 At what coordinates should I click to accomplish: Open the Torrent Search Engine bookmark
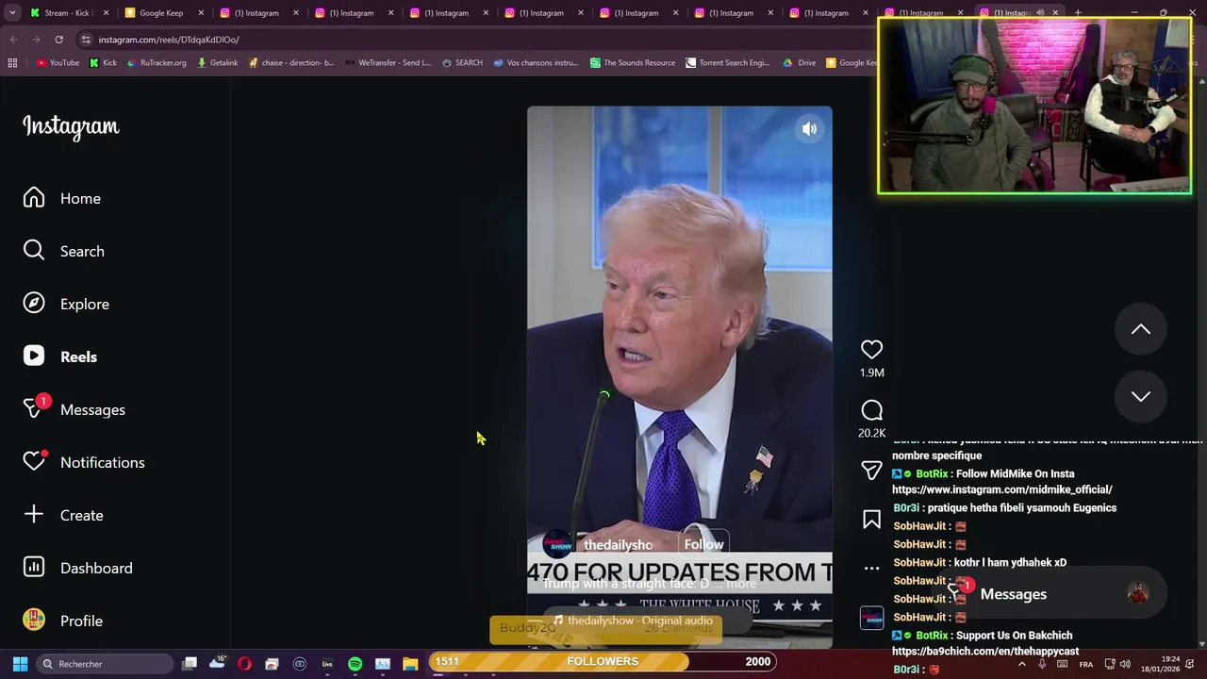click(x=728, y=63)
